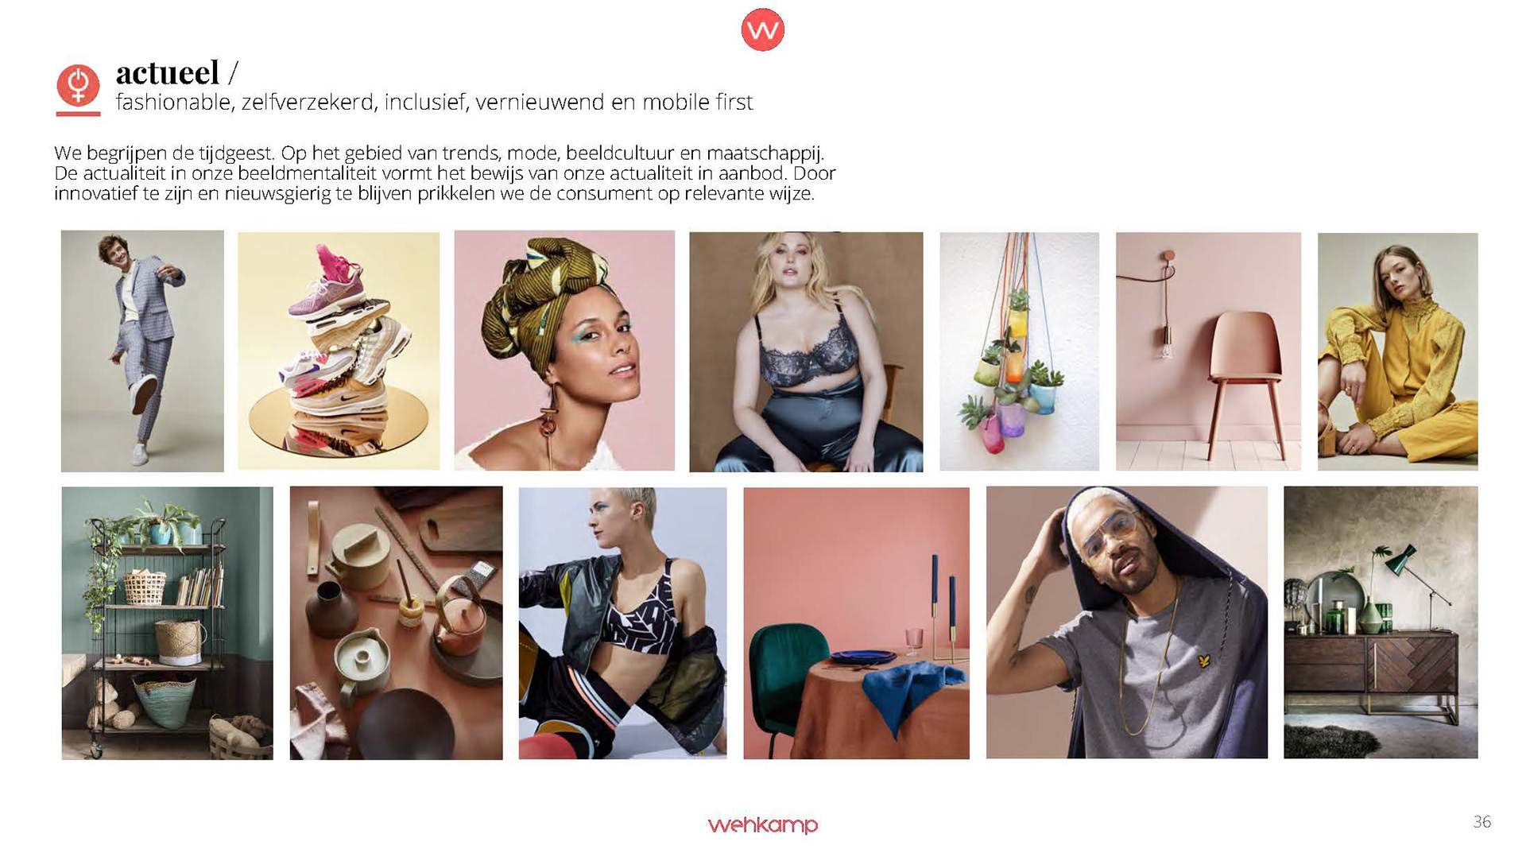Viewport: 1526px width, 853px height.
Task: Click the hanging colorful planters image
Action: coord(1019,351)
